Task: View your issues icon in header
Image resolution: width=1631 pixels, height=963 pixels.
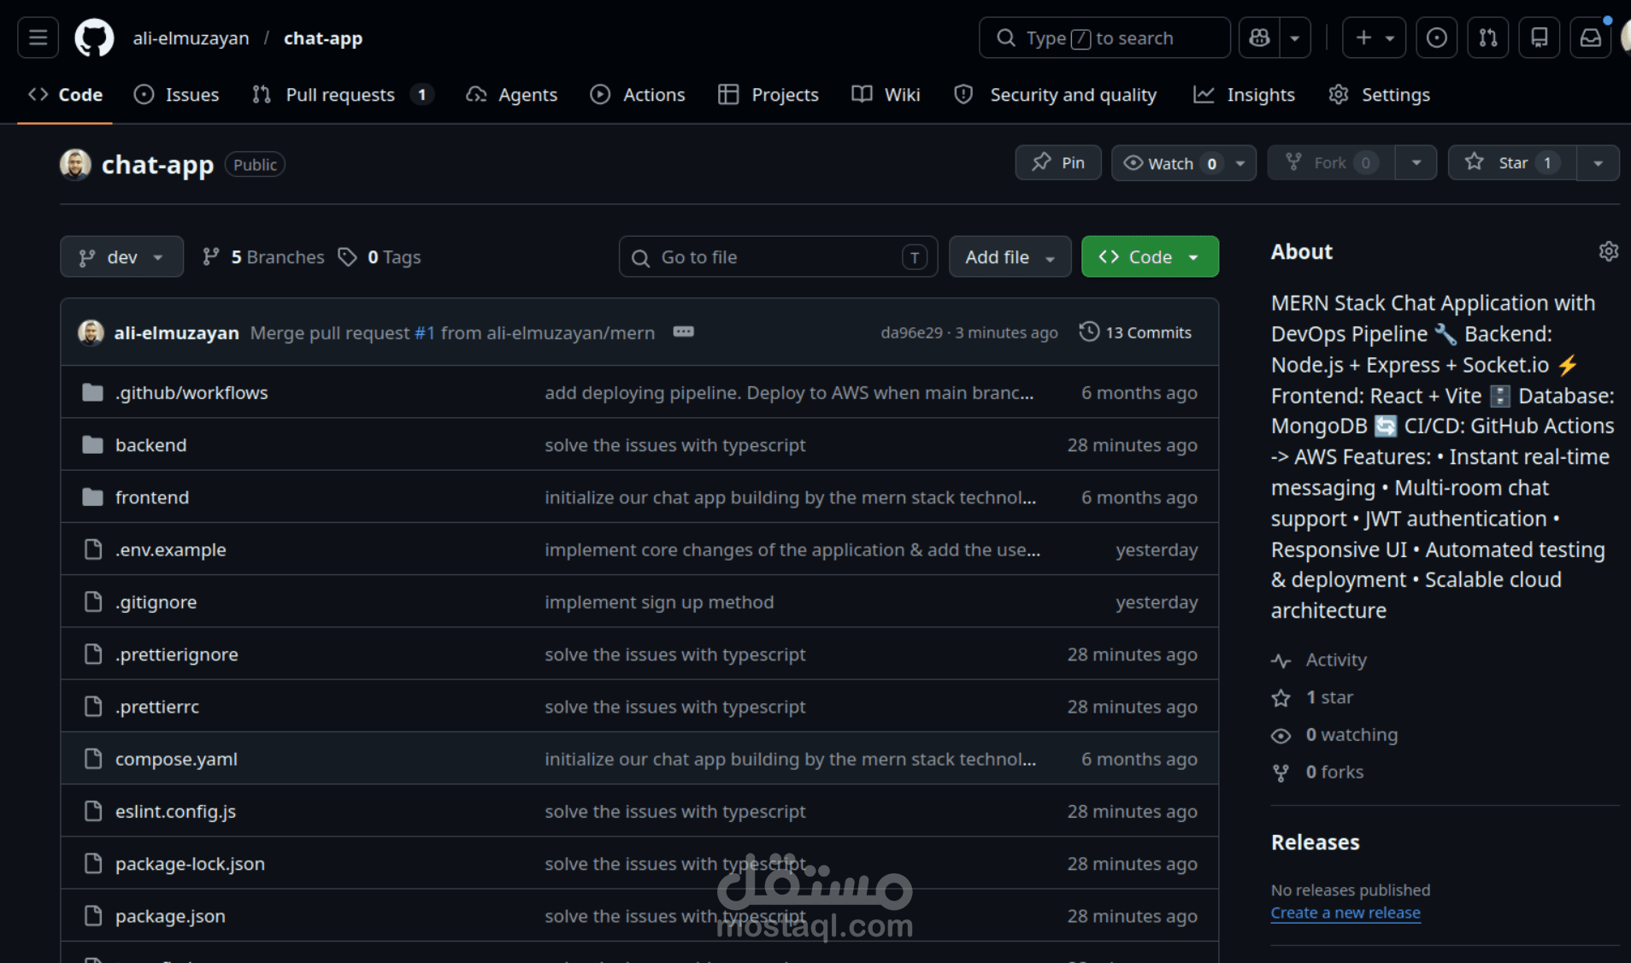Action: coord(1437,38)
